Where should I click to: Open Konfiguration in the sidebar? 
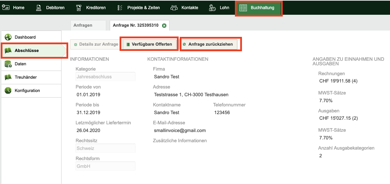31,91
